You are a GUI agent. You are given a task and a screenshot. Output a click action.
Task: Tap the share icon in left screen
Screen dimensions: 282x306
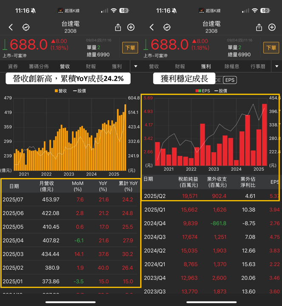coord(118,27)
